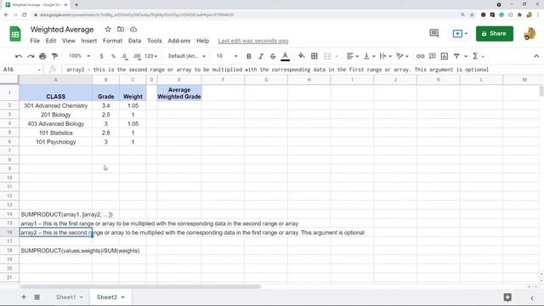This screenshot has width=544, height=306.
Task: Click the Present to meeting button
Action: coord(460,34)
